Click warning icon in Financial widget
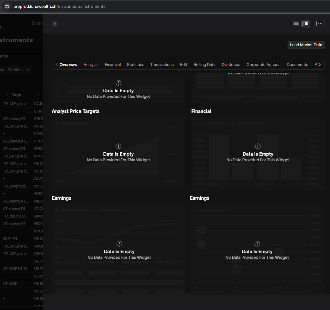Screen dimensions: 330x310 pos(258,146)
